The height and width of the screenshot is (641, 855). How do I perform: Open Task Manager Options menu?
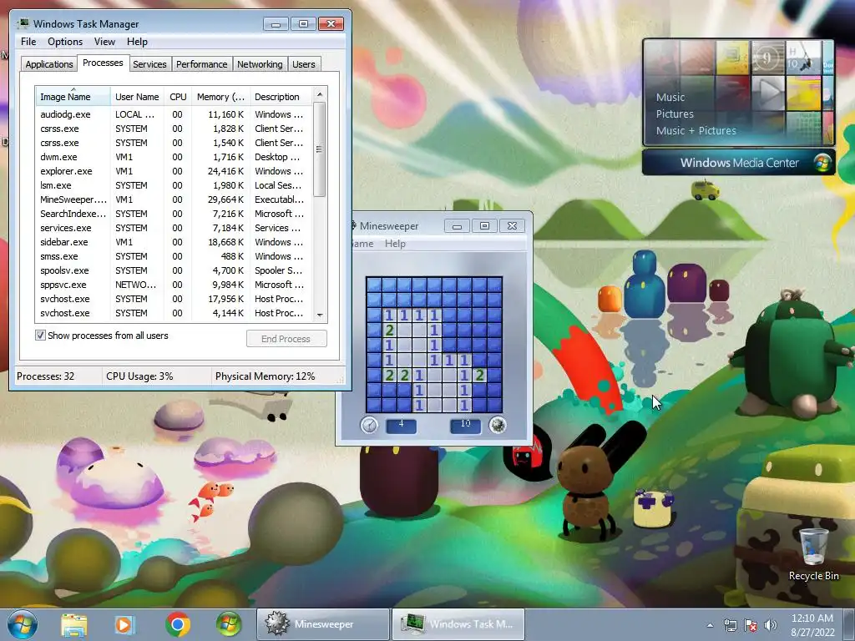pyautogui.click(x=65, y=42)
